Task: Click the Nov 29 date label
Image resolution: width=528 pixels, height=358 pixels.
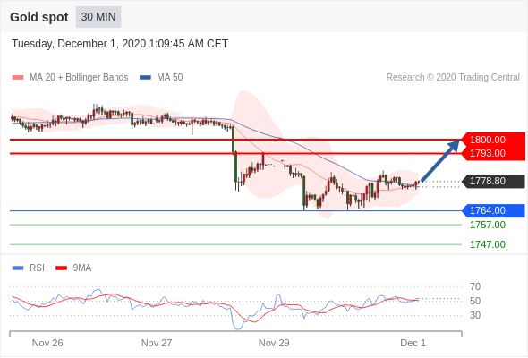Action: click(x=274, y=343)
